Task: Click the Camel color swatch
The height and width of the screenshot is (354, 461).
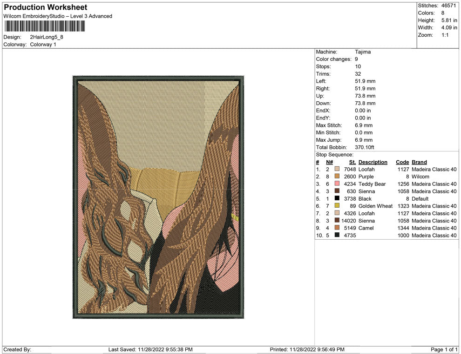Action: point(337,228)
